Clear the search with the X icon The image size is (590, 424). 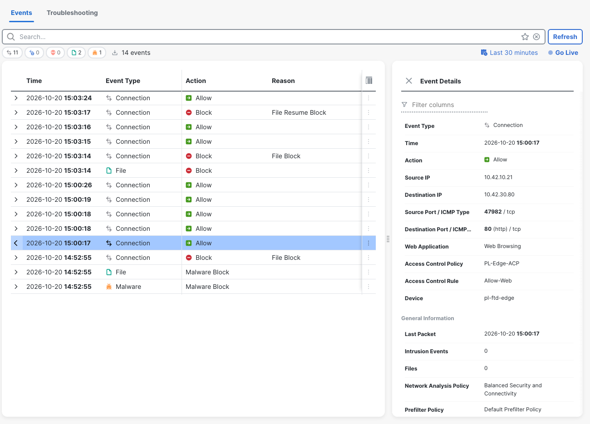click(x=536, y=37)
